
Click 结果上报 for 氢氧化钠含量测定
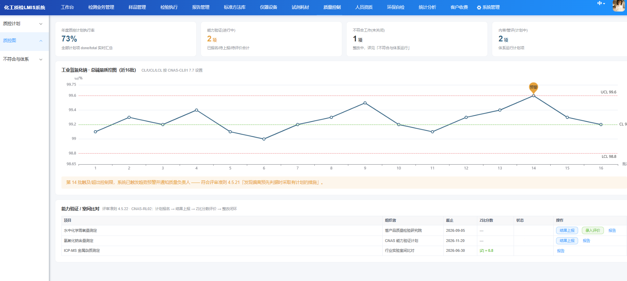click(567, 241)
